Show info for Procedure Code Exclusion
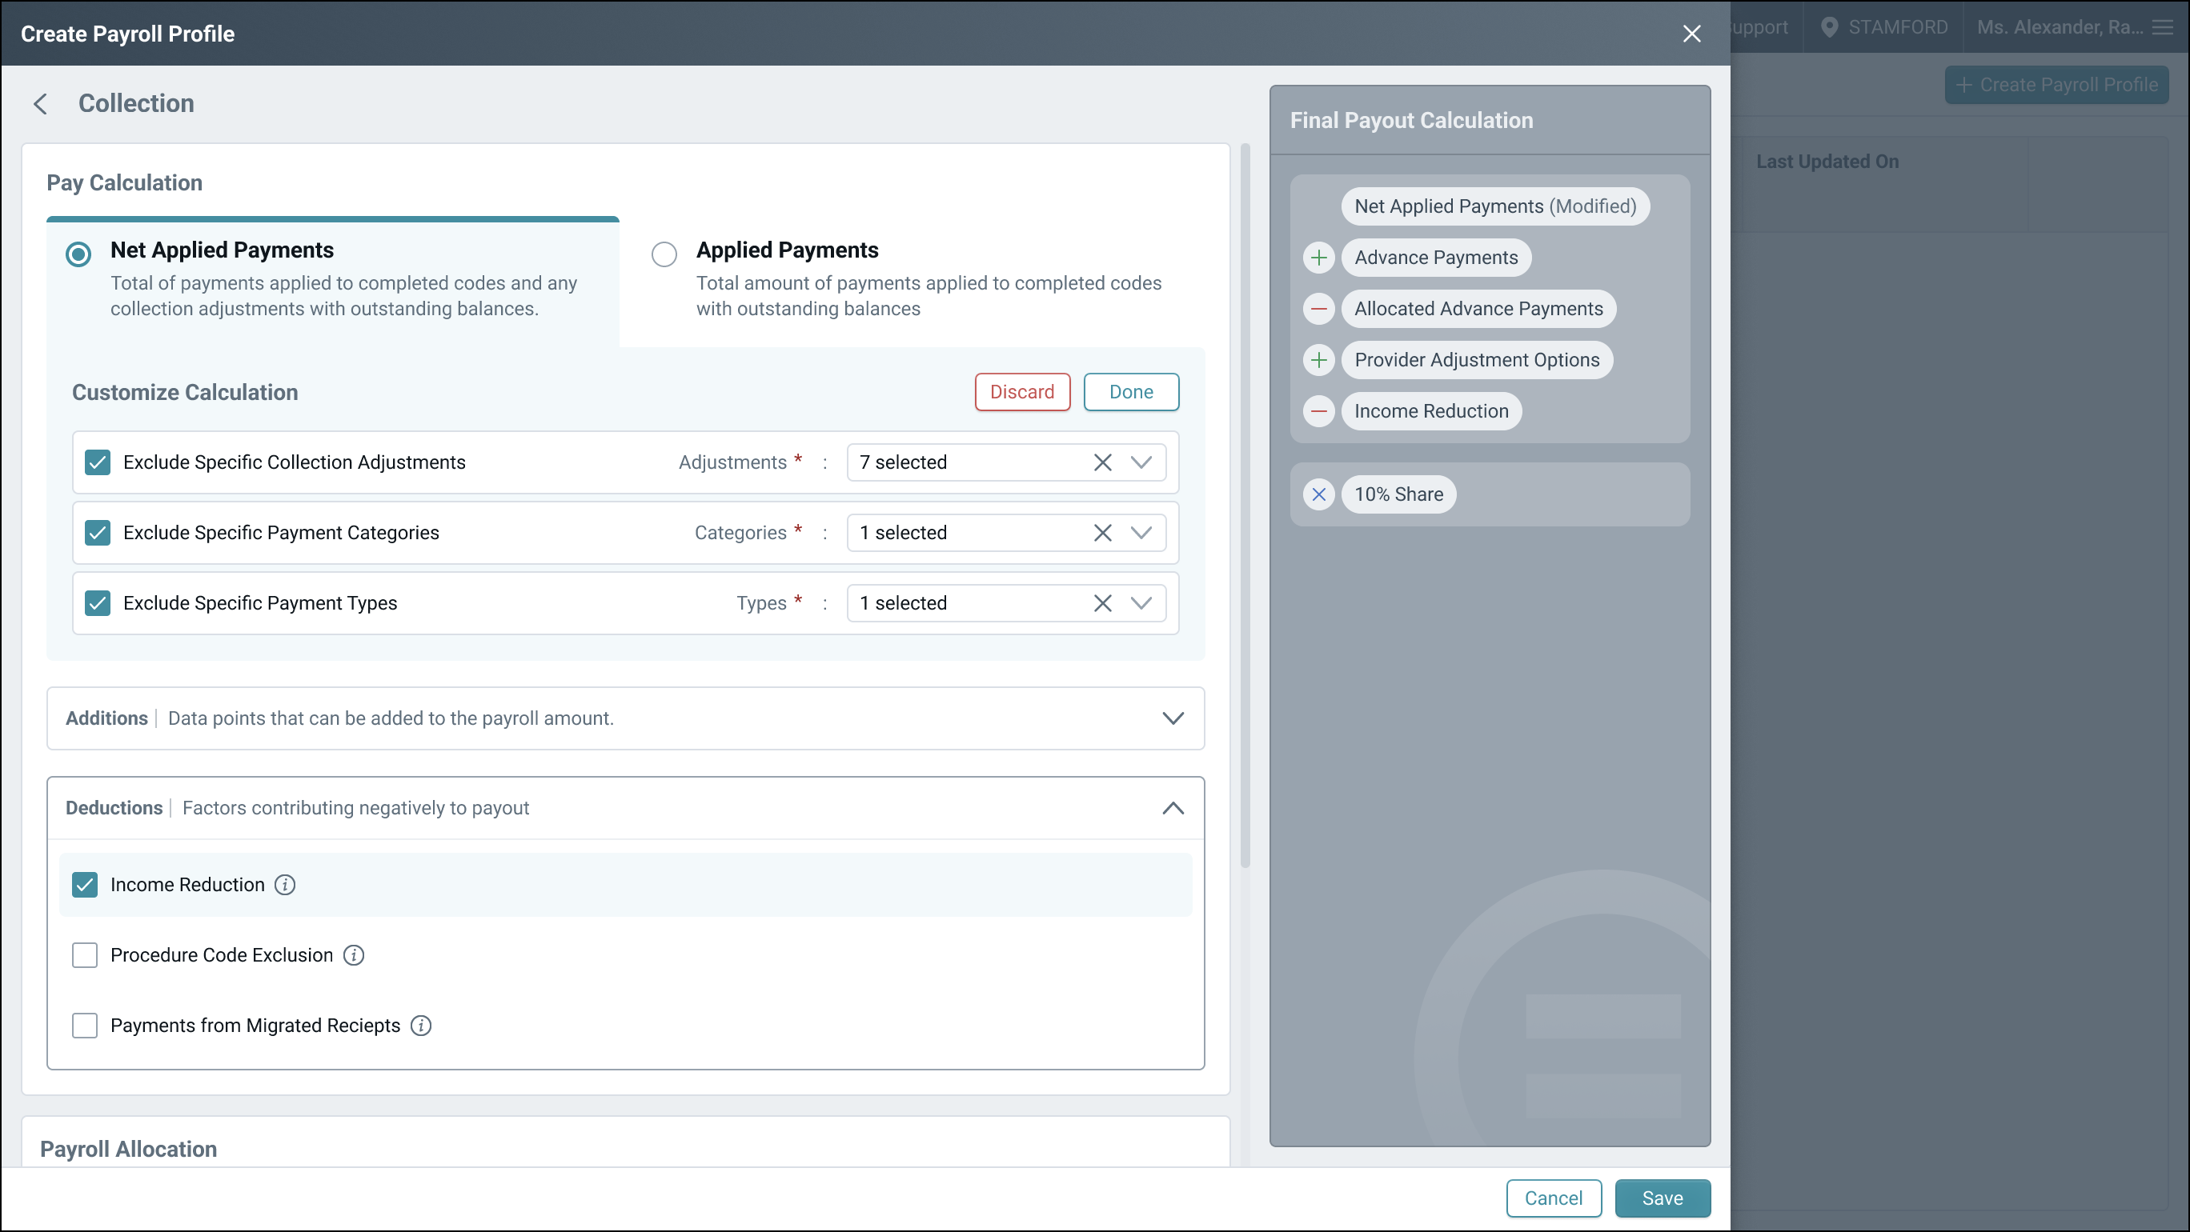 [354, 955]
